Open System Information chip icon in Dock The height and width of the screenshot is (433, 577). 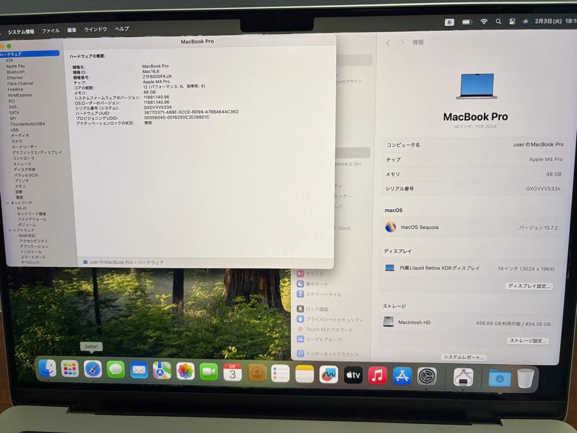click(463, 377)
